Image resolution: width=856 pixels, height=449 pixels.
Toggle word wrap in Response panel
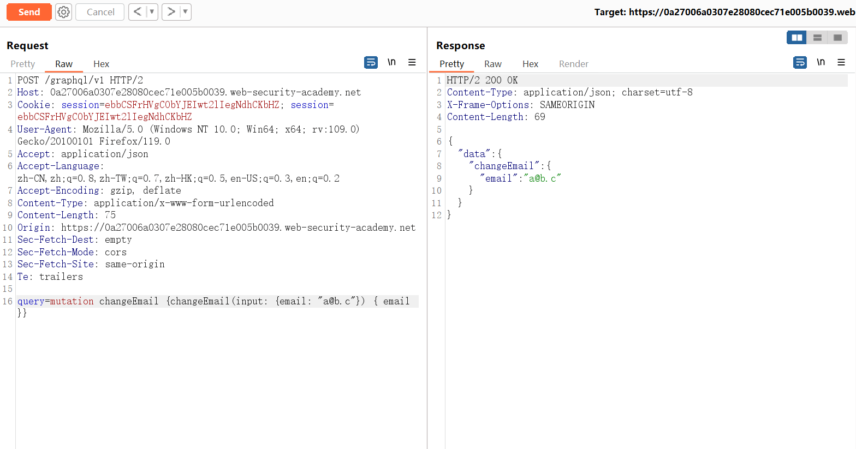tap(800, 63)
